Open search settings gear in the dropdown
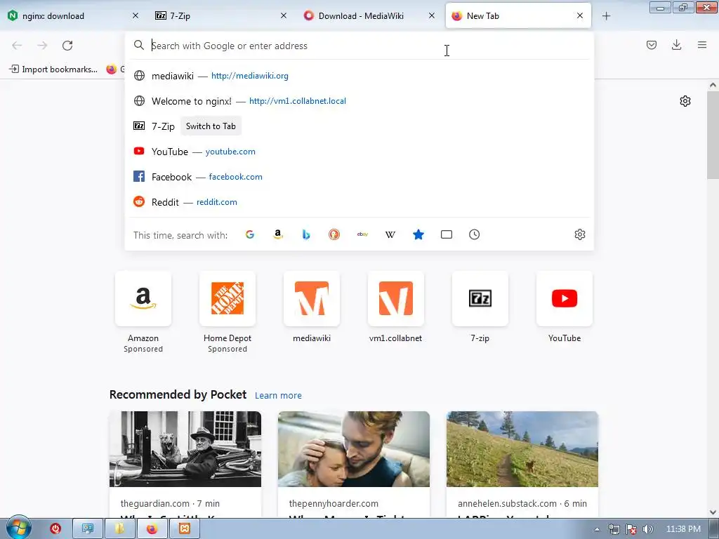This screenshot has height=539, width=719. pos(579,234)
